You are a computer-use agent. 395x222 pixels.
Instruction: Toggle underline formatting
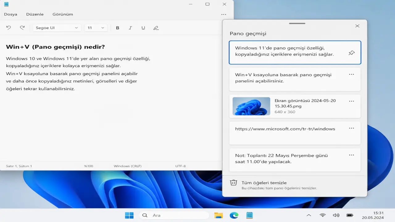[x=143, y=28]
